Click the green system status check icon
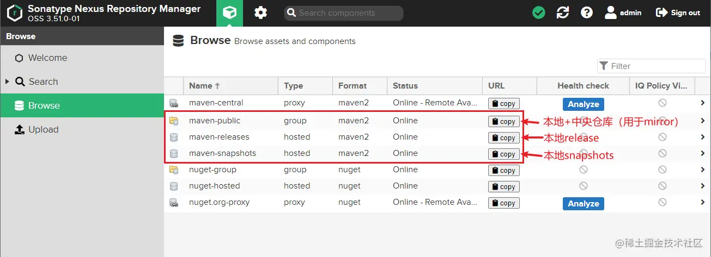Screen dimensions: 711x257 (539, 13)
